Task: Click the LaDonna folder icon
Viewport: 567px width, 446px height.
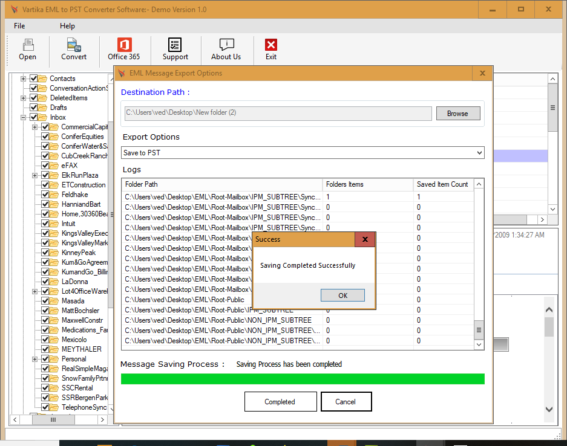Action: pyautogui.click(x=54, y=282)
